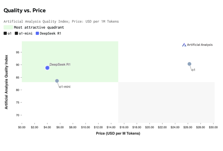Image resolution: width=223 pixels, height=151 pixels.
Task: Click the black o1-mini legend square
Action: tap(16, 33)
